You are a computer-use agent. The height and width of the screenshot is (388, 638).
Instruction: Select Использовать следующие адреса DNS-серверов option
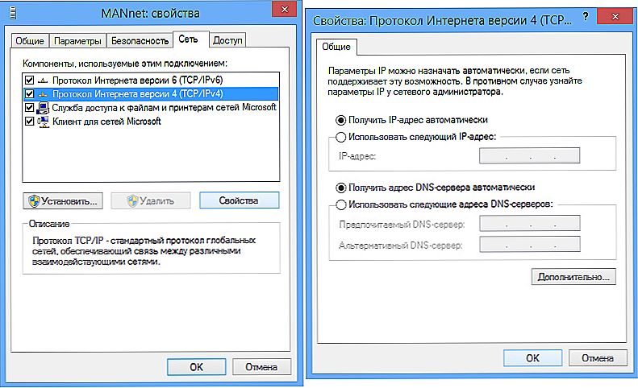(340, 204)
